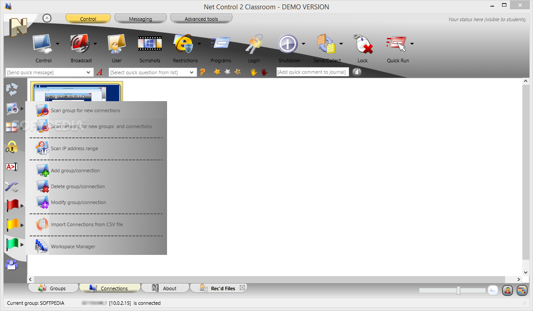Select the connected computer thumbnail
The image size is (533, 311).
[76, 91]
